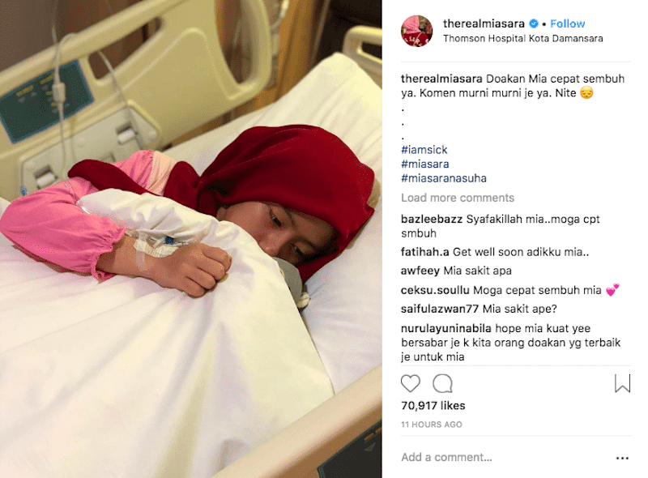Open the #iamsick hashtag
The height and width of the screenshot is (478, 648).
424,150
